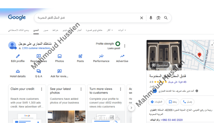Click Add photo button on hotel image
The width and height of the screenshot is (214, 123).
point(159,65)
